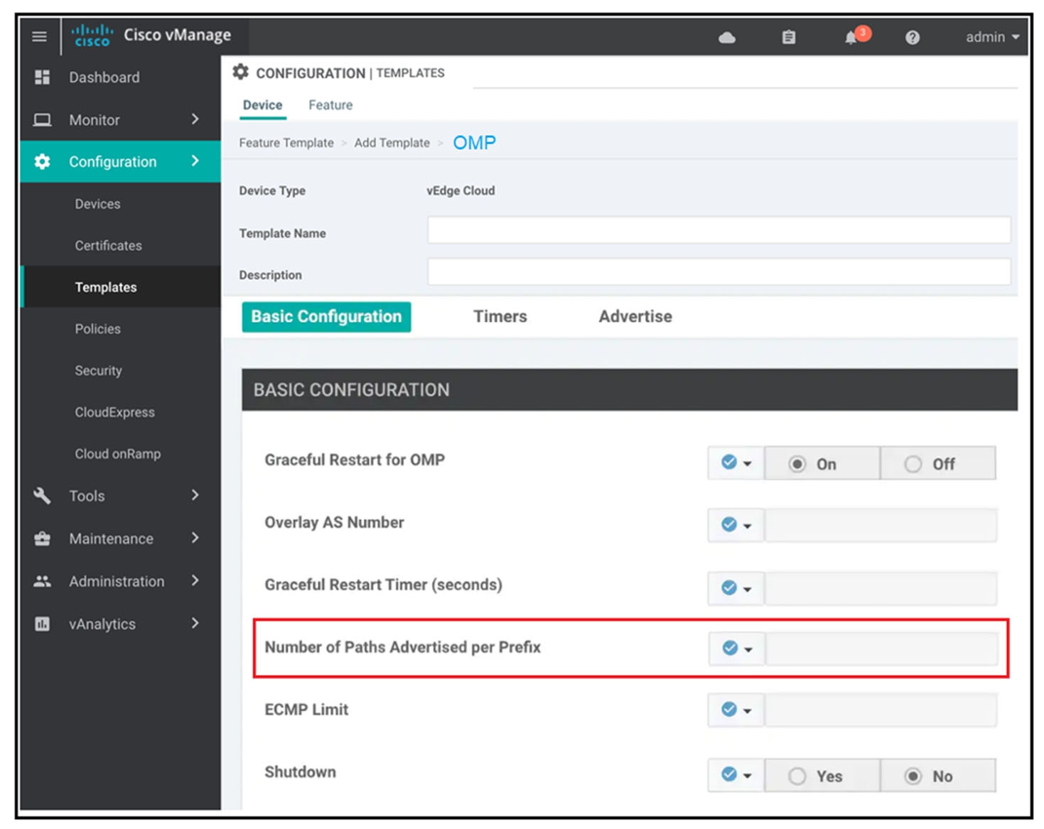Click the Monitor laptop icon
The width and height of the screenshot is (1044, 829).
point(43,120)
